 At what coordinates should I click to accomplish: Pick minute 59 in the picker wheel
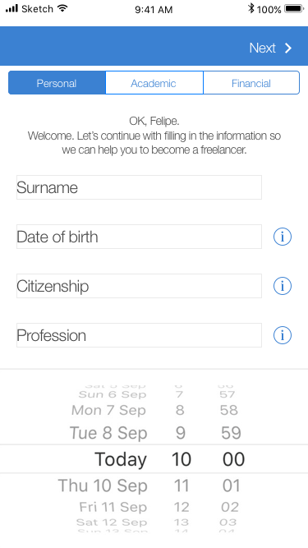tap(231, 433)
